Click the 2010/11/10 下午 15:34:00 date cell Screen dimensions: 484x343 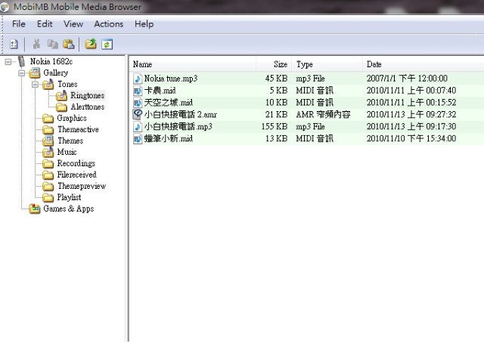(411, 138)
